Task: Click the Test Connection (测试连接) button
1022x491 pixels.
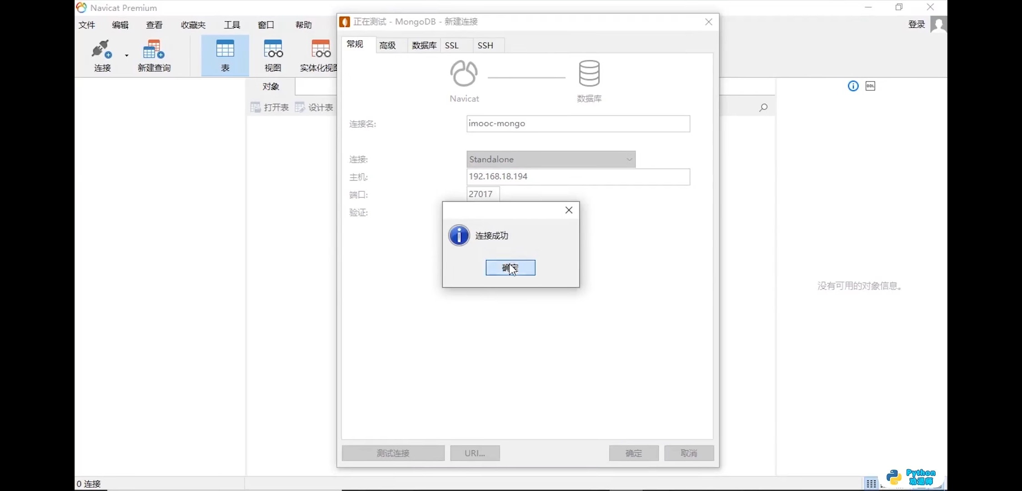Action: (393, 453)
